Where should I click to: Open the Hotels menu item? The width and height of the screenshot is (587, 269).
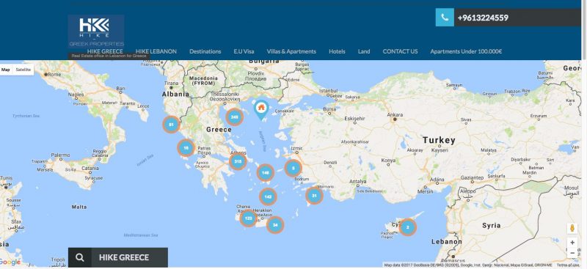[x=337, y=51]
